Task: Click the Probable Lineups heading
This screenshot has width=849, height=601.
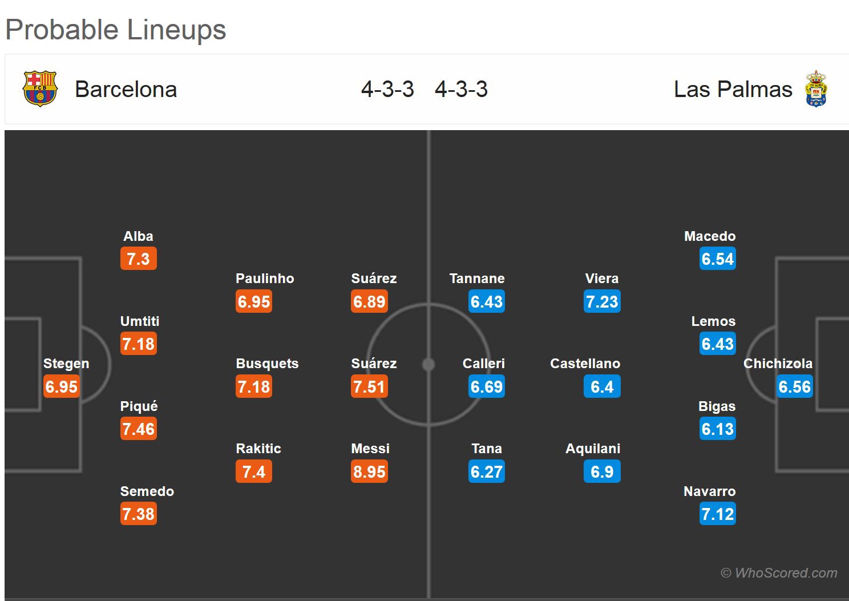Action: [116, 30]
